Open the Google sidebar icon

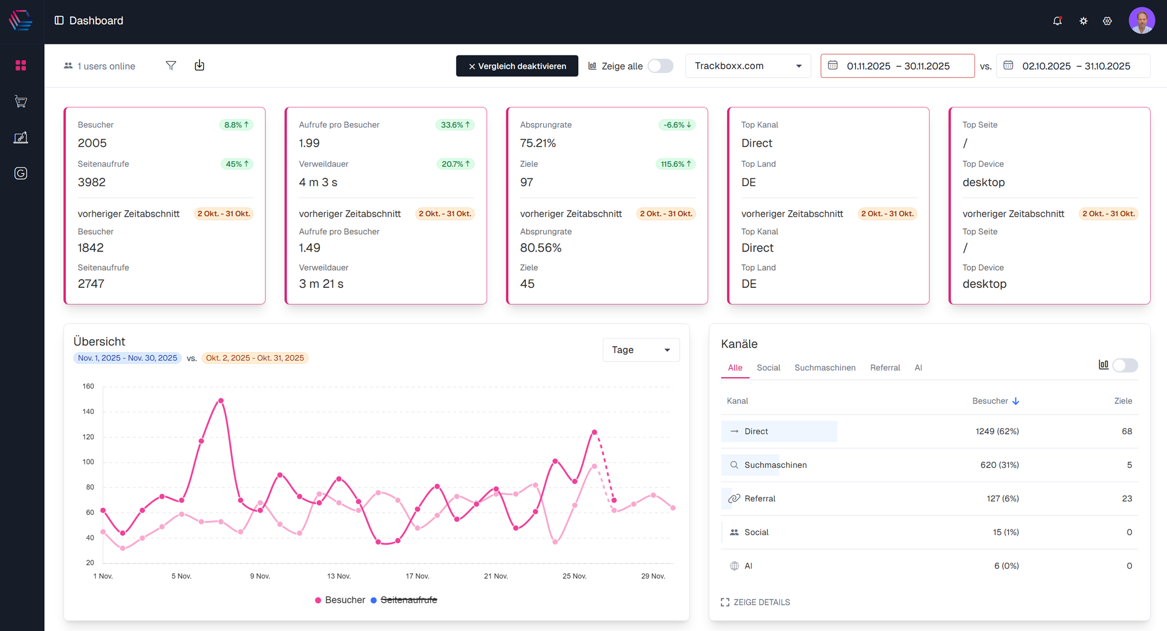coord(21,173)
